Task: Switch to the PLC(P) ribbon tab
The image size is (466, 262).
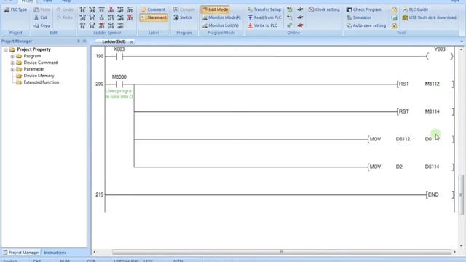Action: [x=27, y=1]
